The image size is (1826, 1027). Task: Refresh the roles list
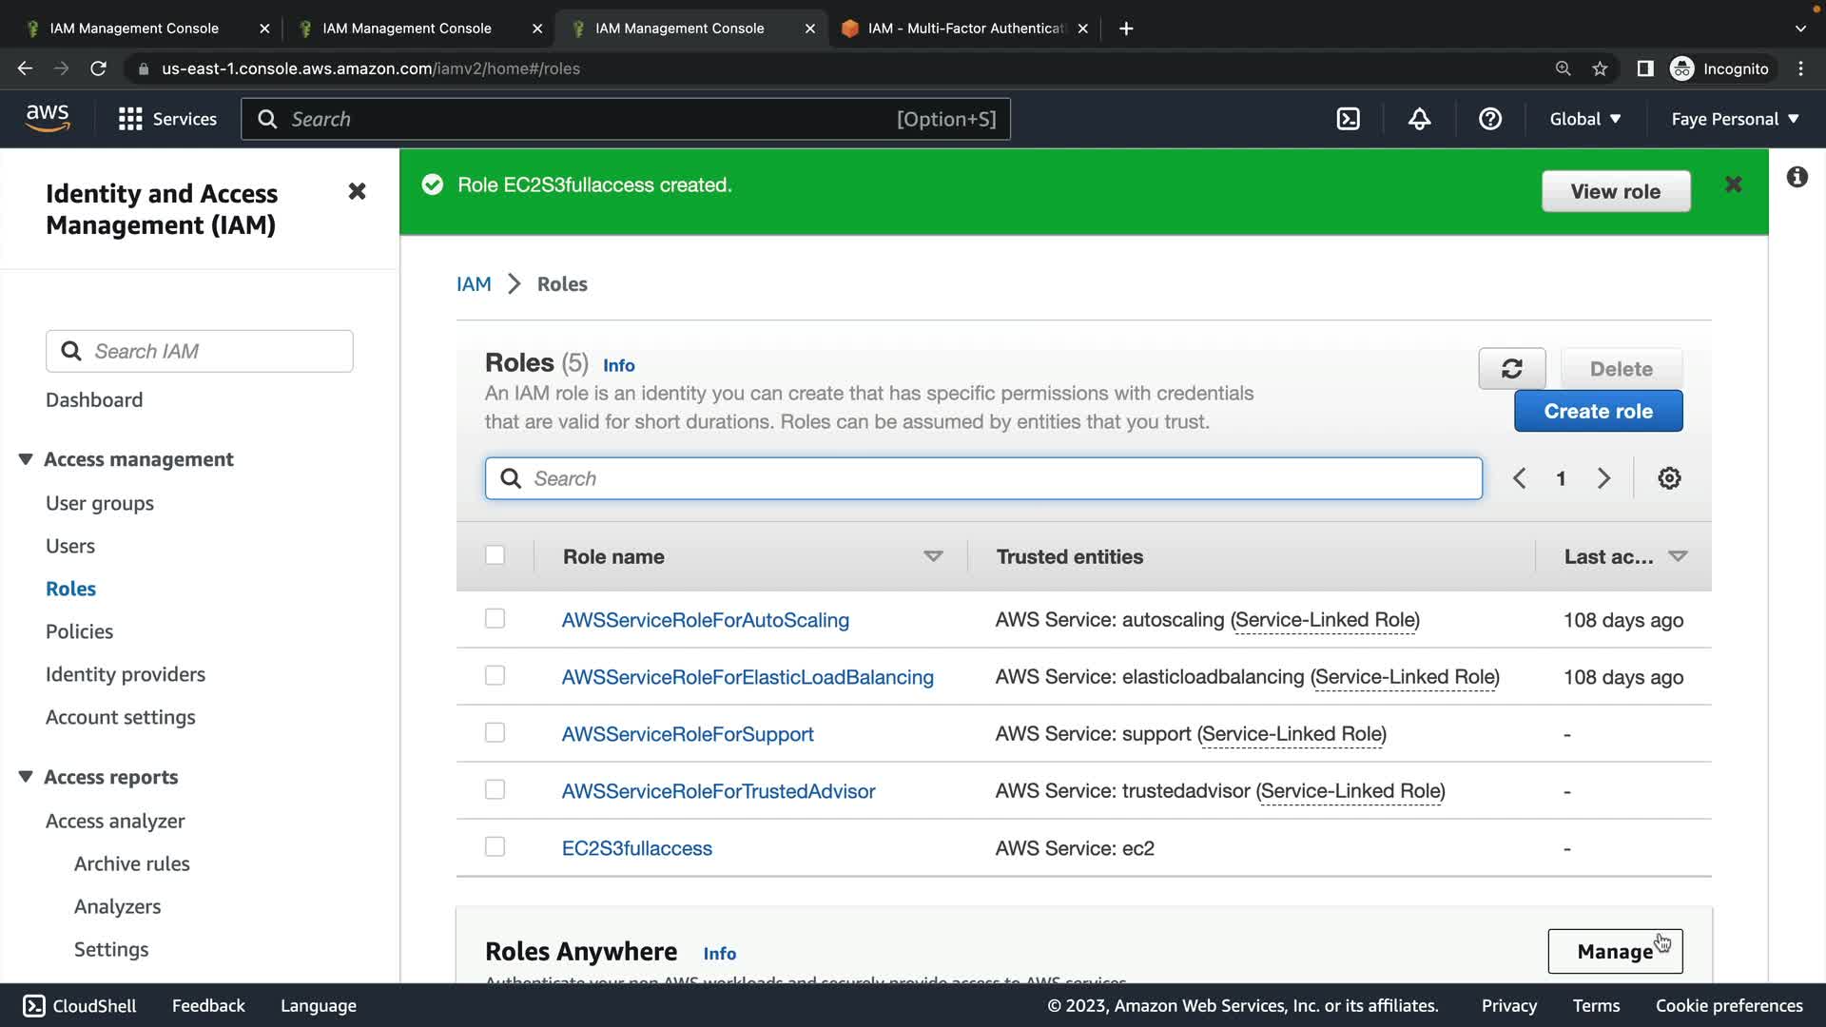coord(1511,369)
